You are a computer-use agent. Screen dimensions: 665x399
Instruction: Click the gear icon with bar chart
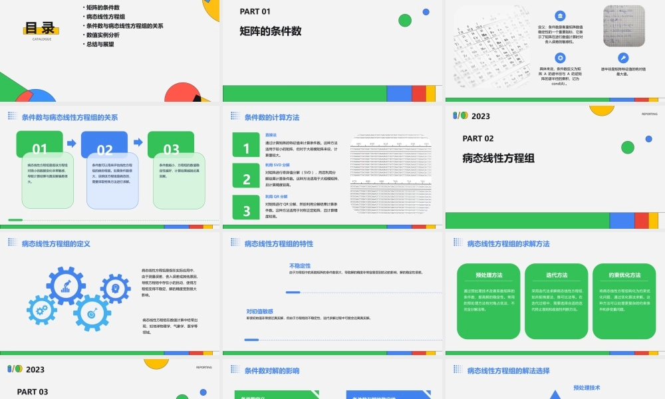click(x=66, y=286)
